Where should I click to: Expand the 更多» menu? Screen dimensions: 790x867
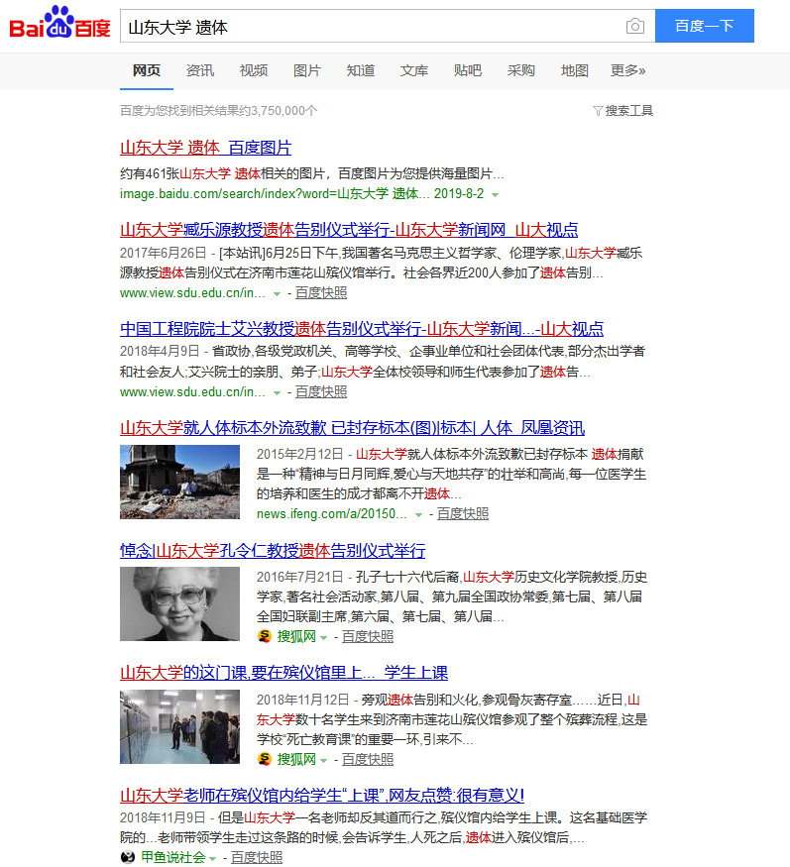pyautogui.click(x=627, y=70)
